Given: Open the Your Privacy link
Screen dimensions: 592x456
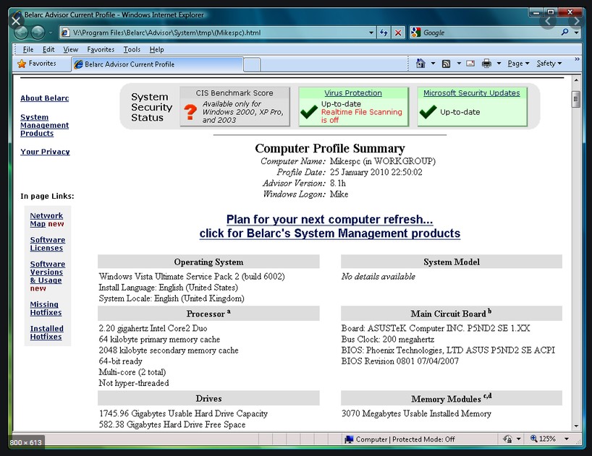Looking at the screenshot, I should tap(45, 152).
